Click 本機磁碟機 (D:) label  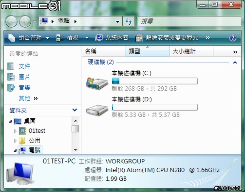click(132, 99)
